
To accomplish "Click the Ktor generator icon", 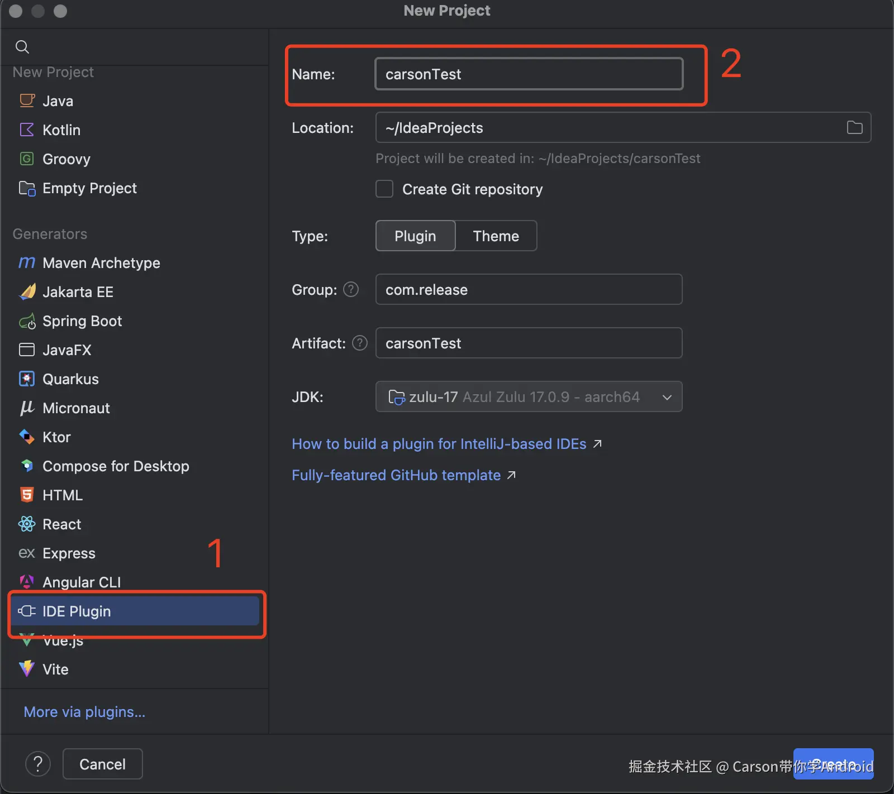I will (x=27, y=437).
